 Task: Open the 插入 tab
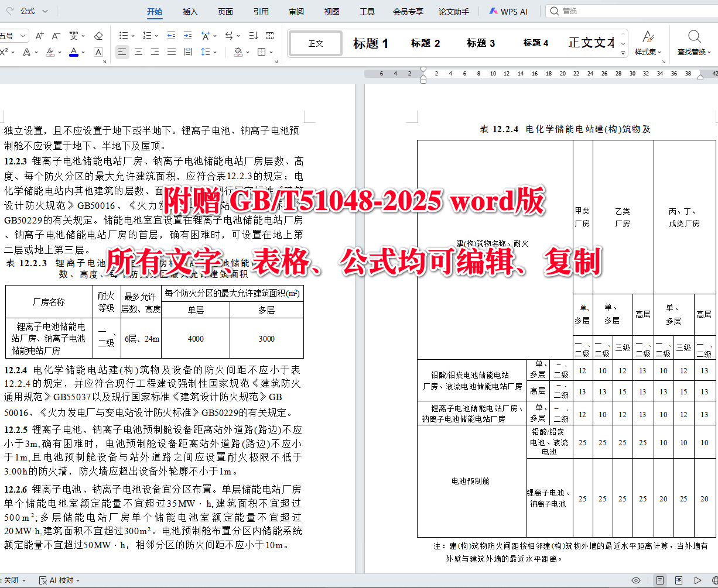click(190, 11)
